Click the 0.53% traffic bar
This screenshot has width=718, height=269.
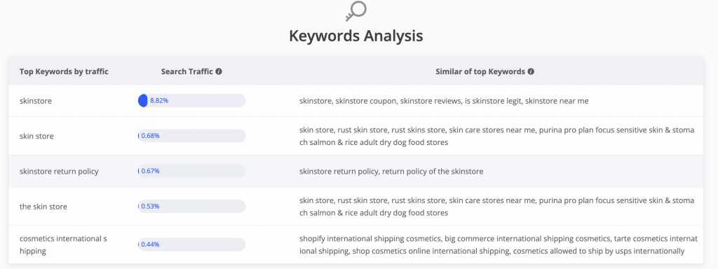click(192, 207)
